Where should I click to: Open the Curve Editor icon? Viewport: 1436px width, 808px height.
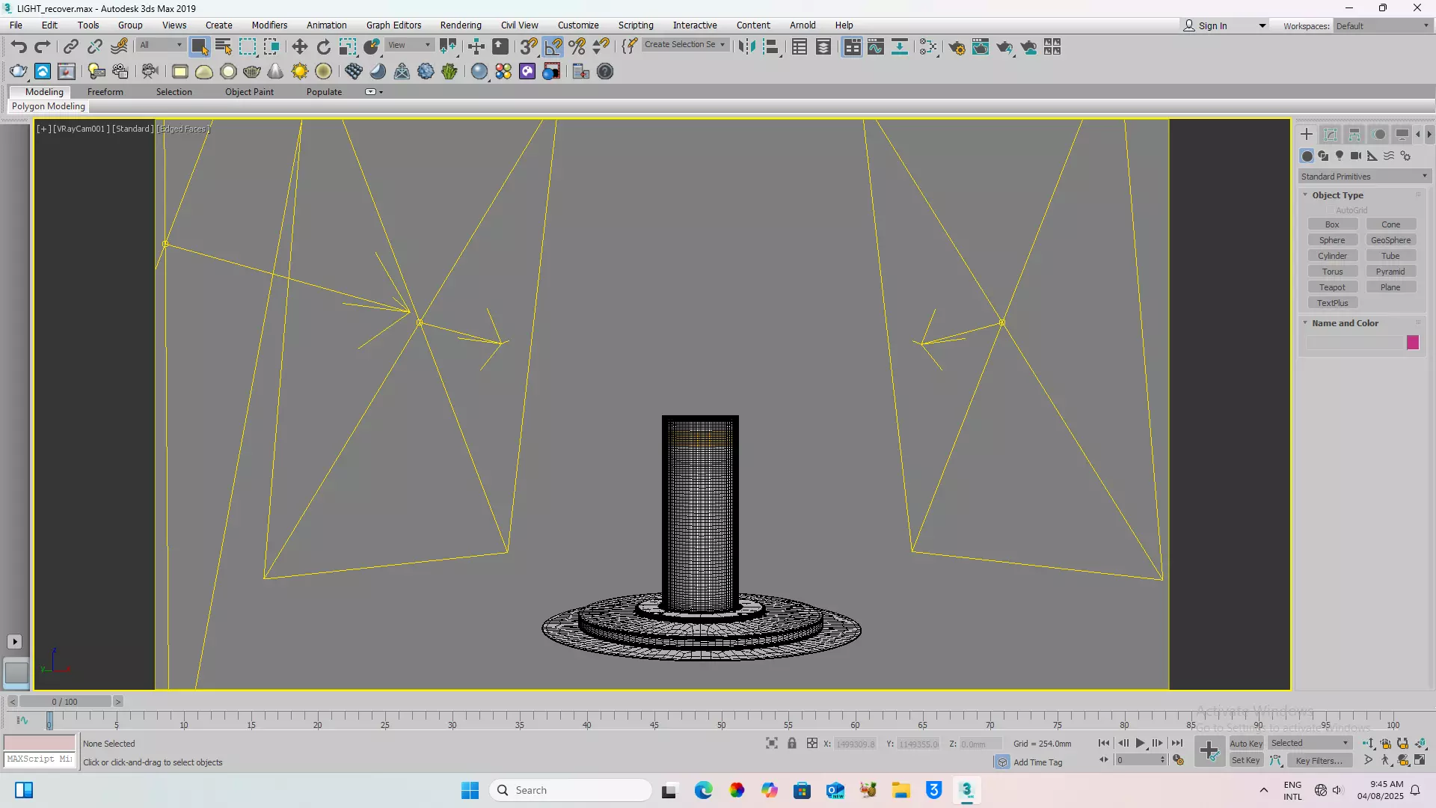[876, 47]
